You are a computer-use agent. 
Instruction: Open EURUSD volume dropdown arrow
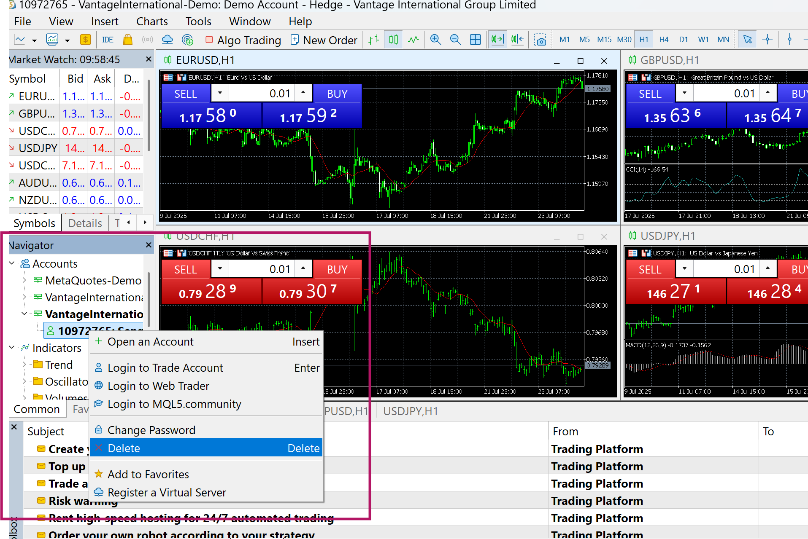220,93
